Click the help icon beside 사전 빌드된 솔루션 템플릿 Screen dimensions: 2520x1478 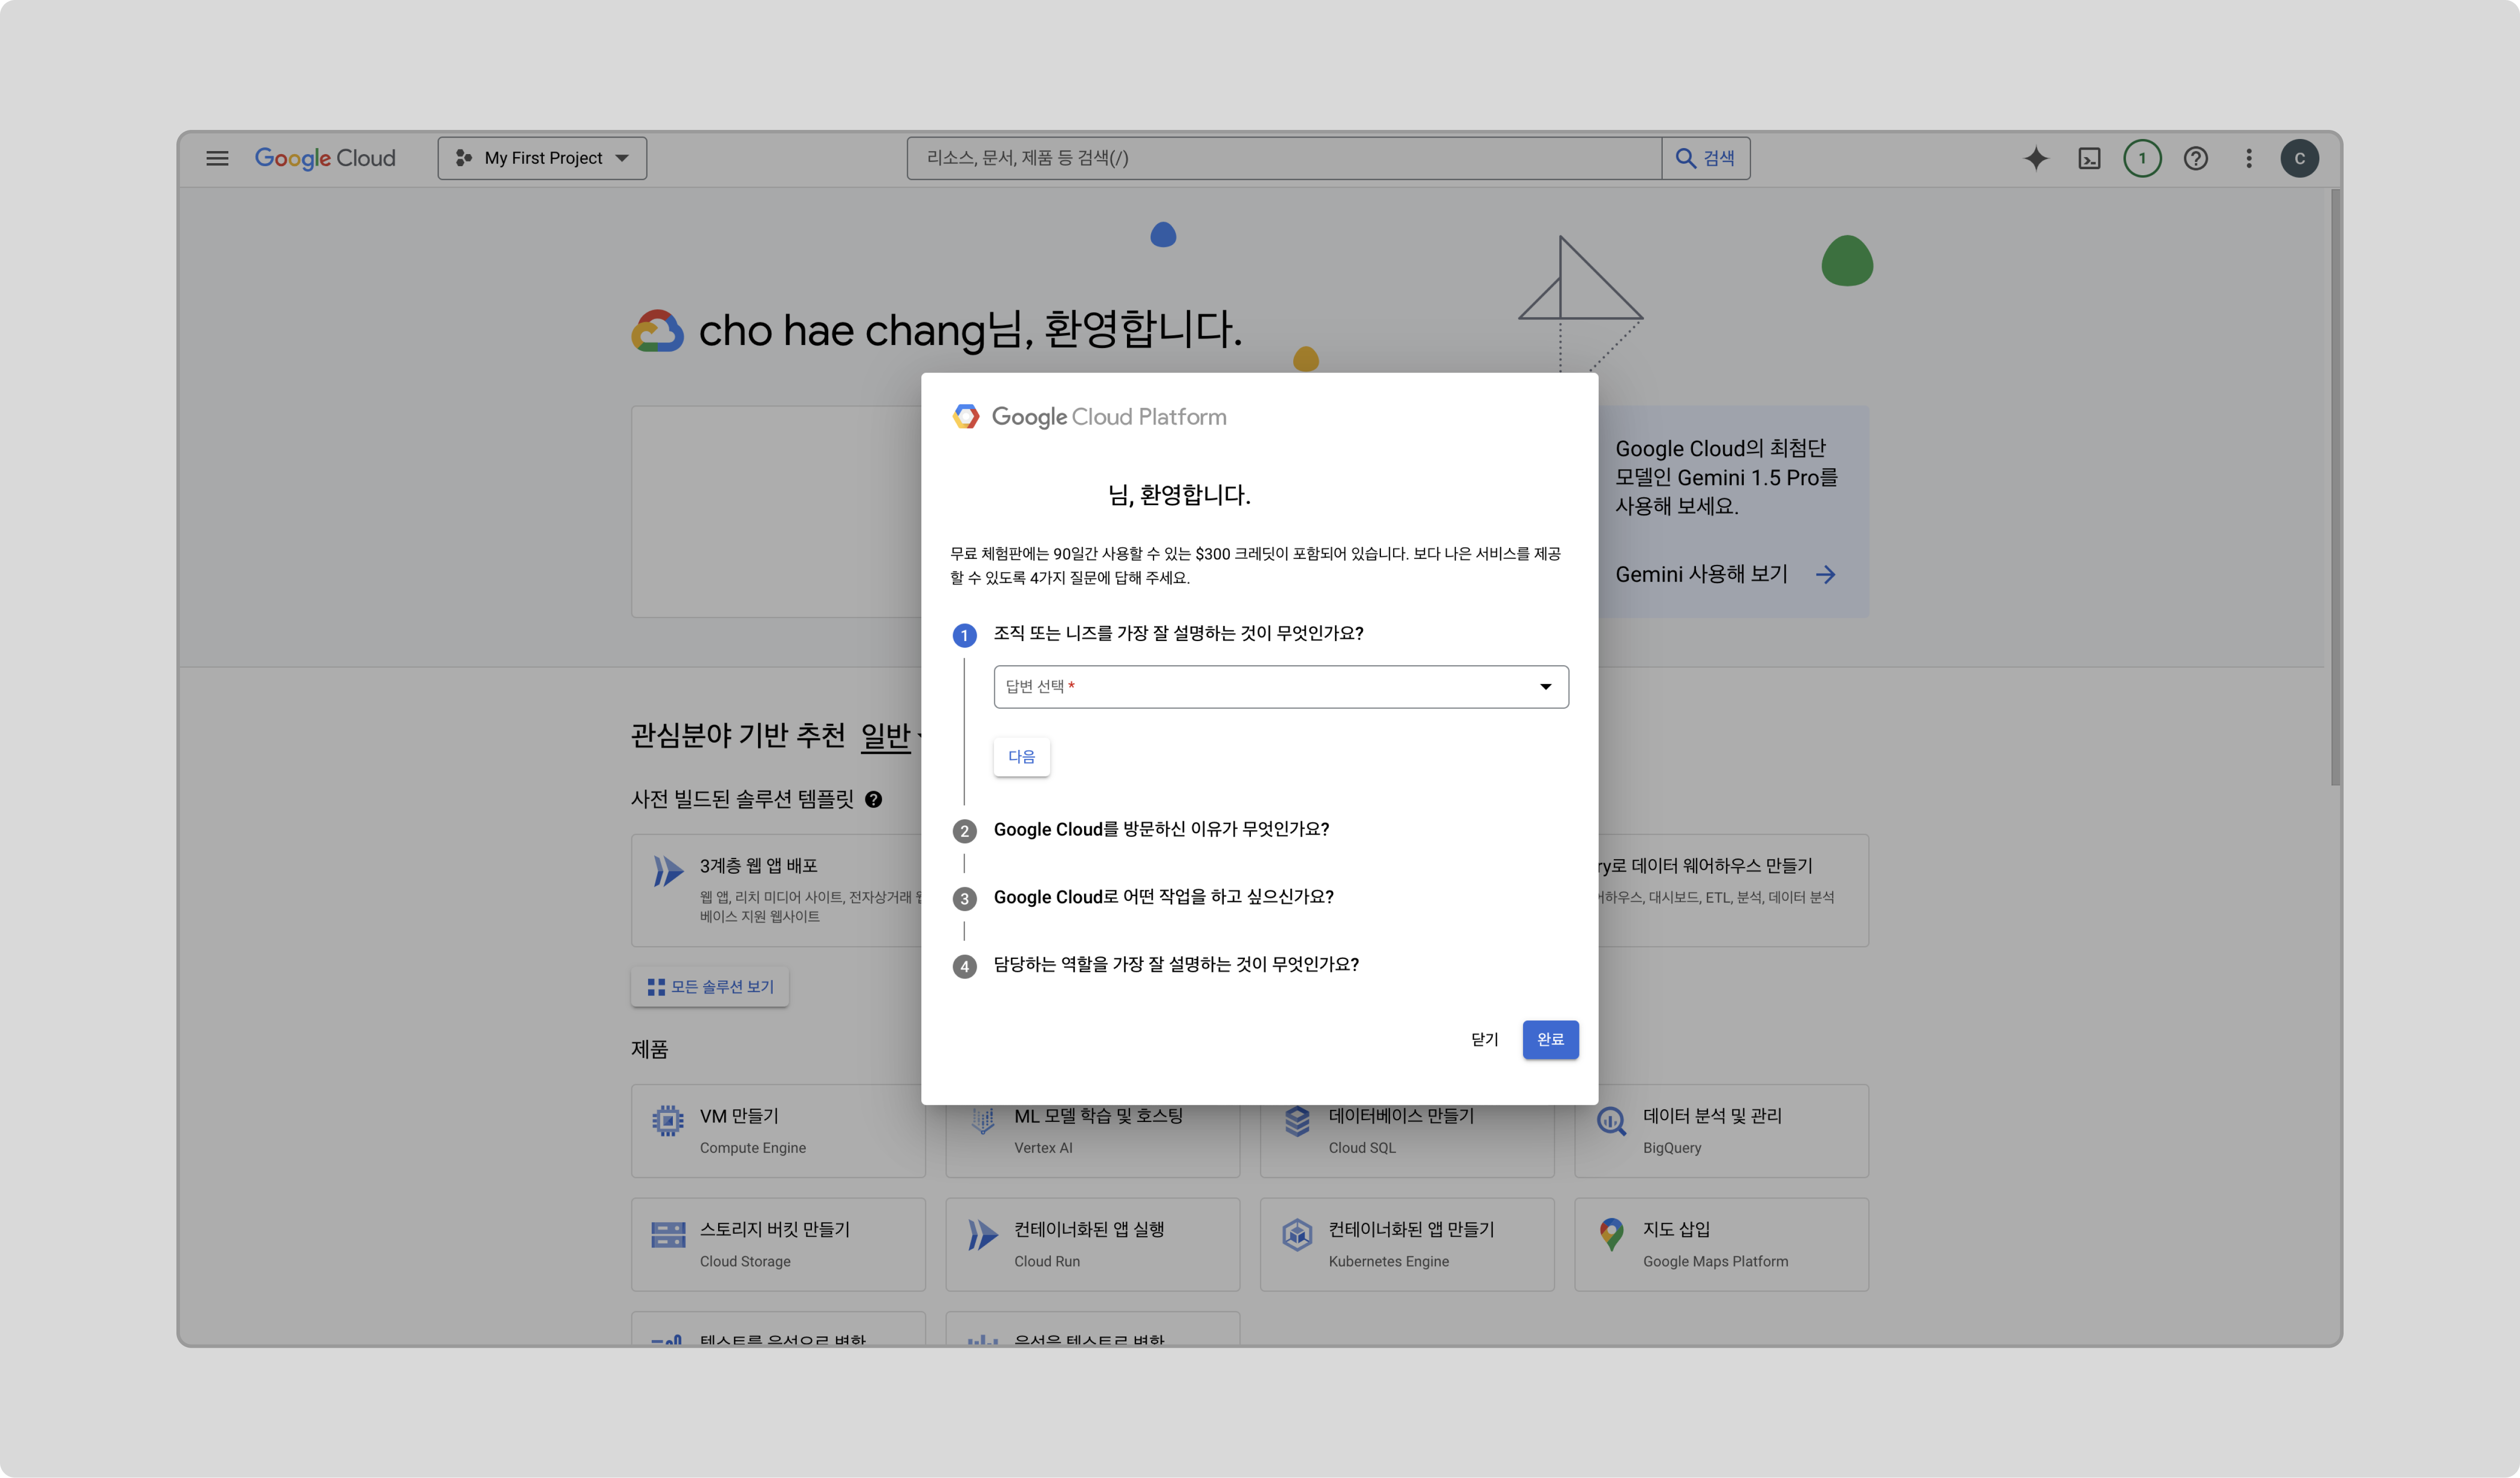874,800
